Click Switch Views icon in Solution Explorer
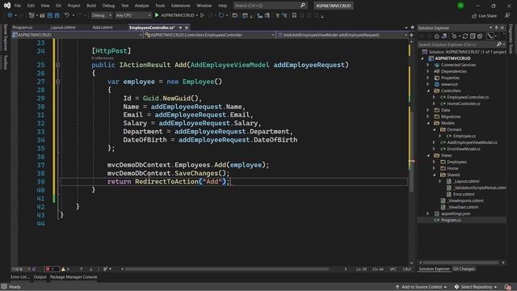Viewport: 517px width, 291px height. (x=443, y=36)
